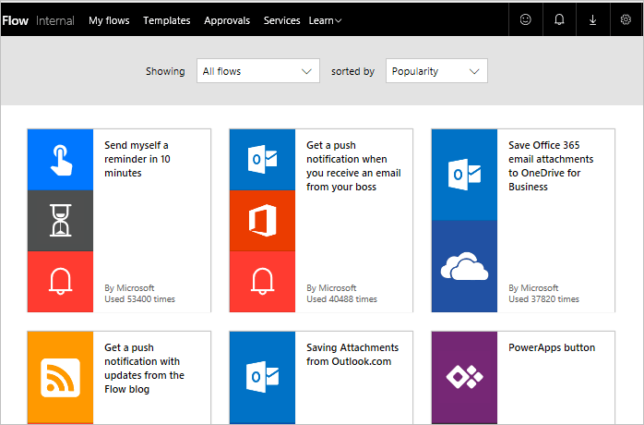Click the purple PowerApps icon
Image resolution: width=644 pixels, height=425 pixels.
[464, 377]
